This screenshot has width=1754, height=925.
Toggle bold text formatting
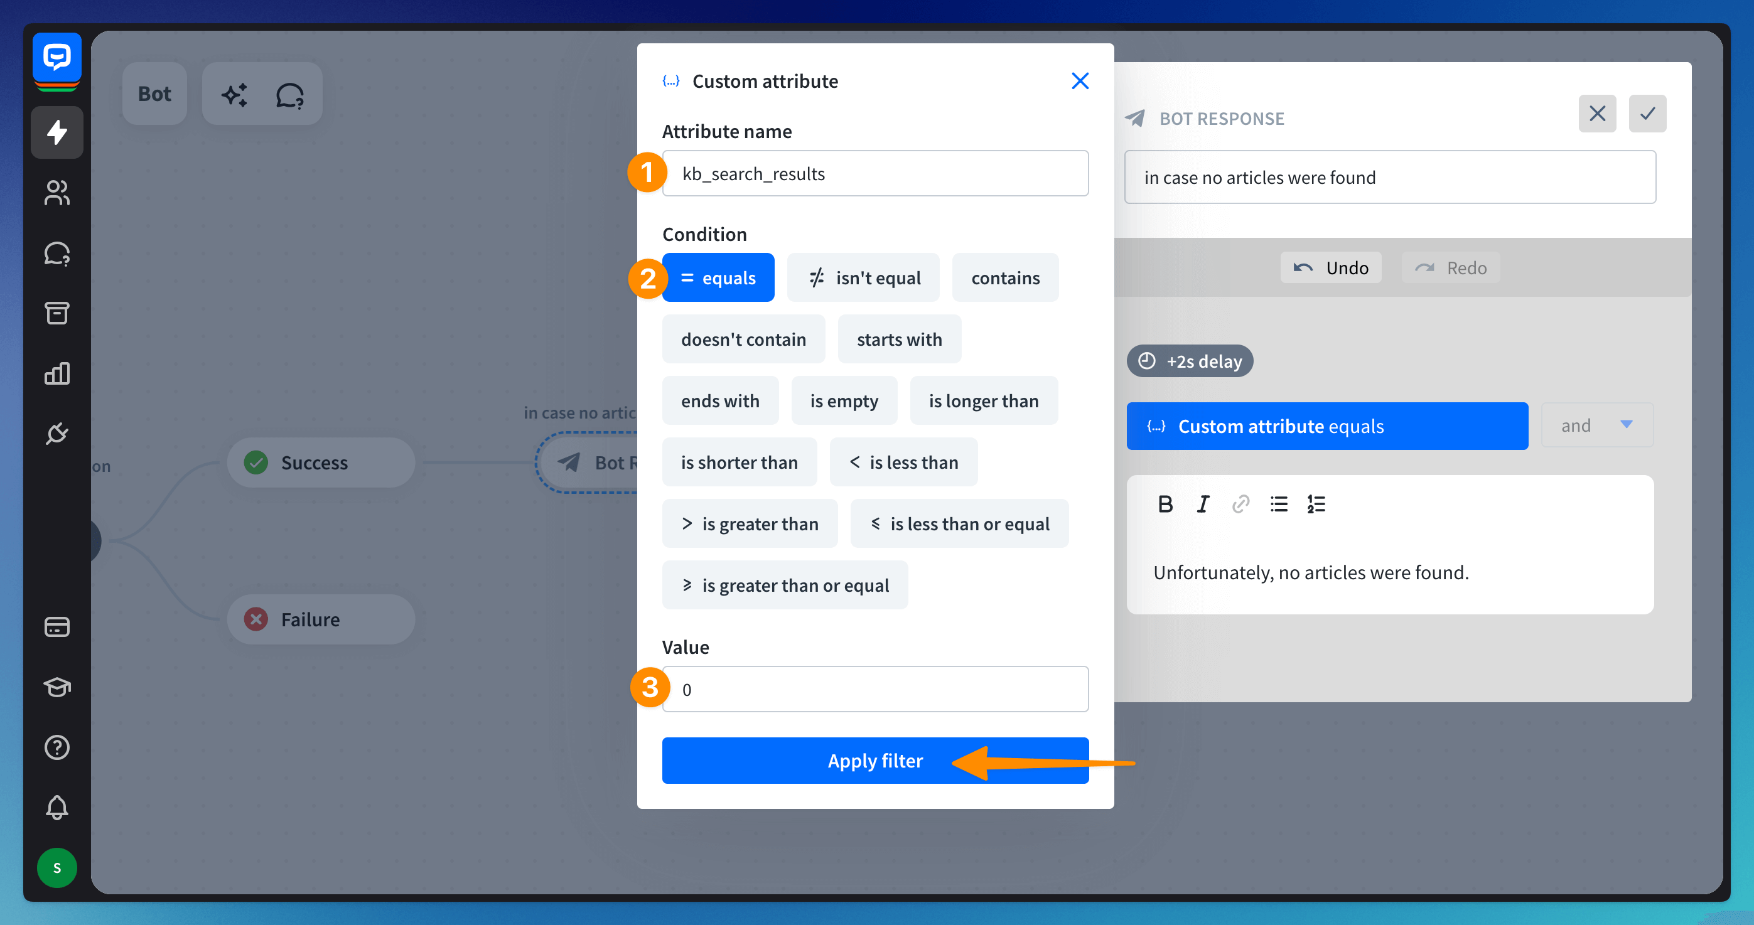(x=1165, y=505)
